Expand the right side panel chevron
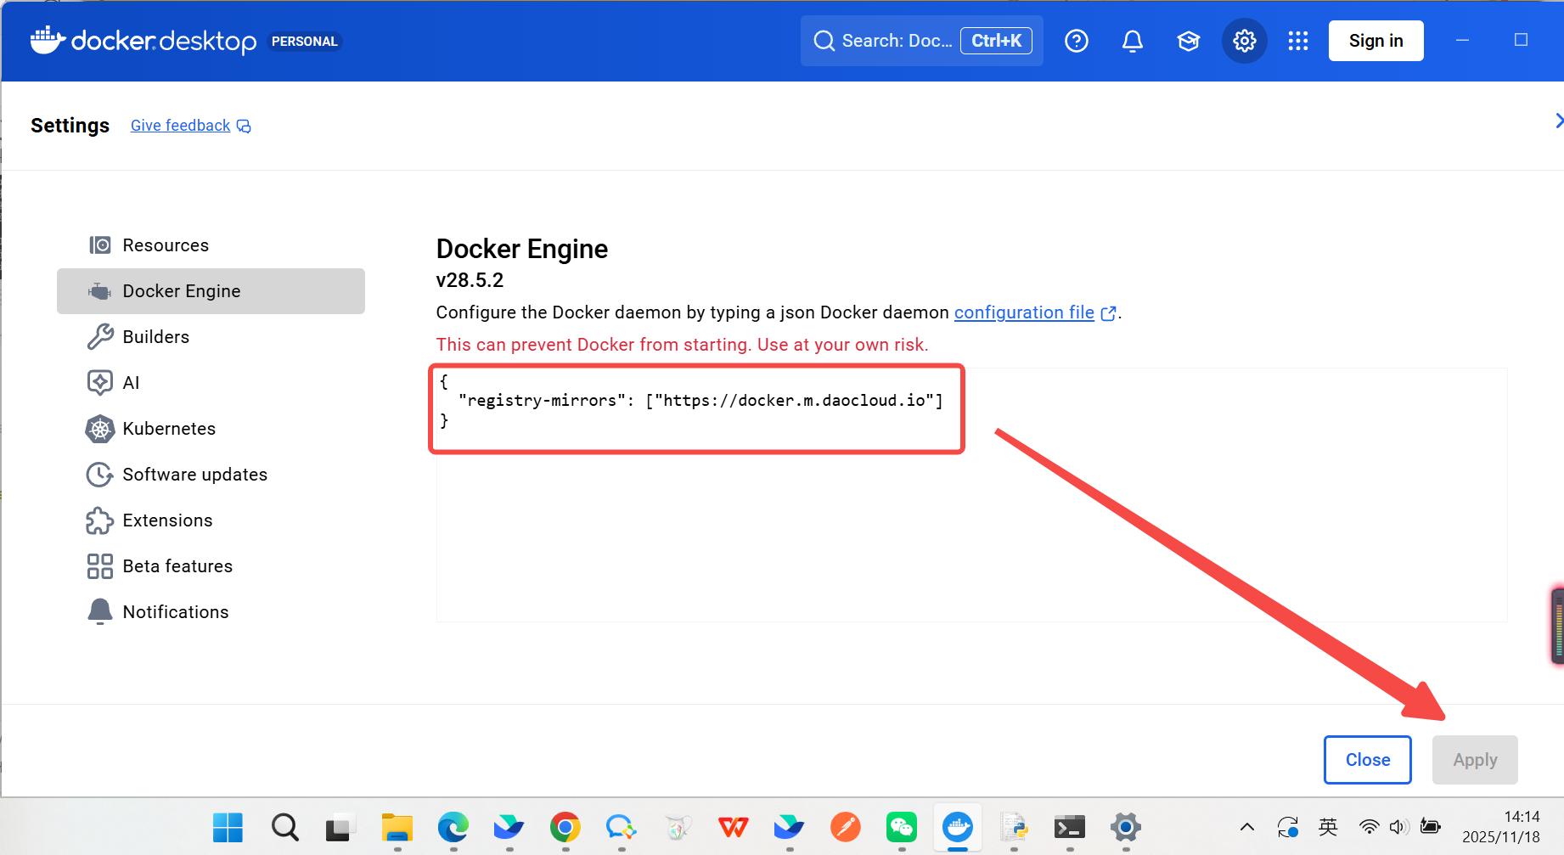The image size is (1564, 855). click(x=1558, y=121)
